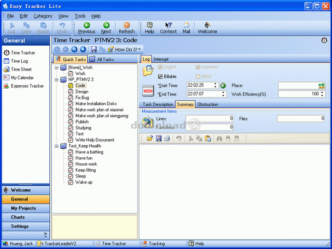Toggle the Fix Bug task checkbox
Image resolution: width=332 pixels, height=249 pixels.
(x=71, y=98)
